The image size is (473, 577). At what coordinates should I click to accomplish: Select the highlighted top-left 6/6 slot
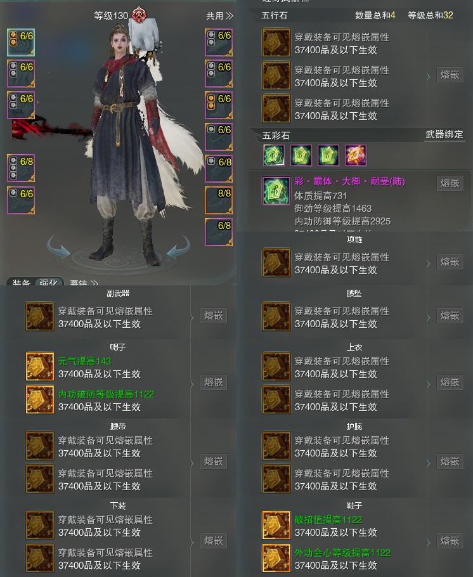(21, 42)
